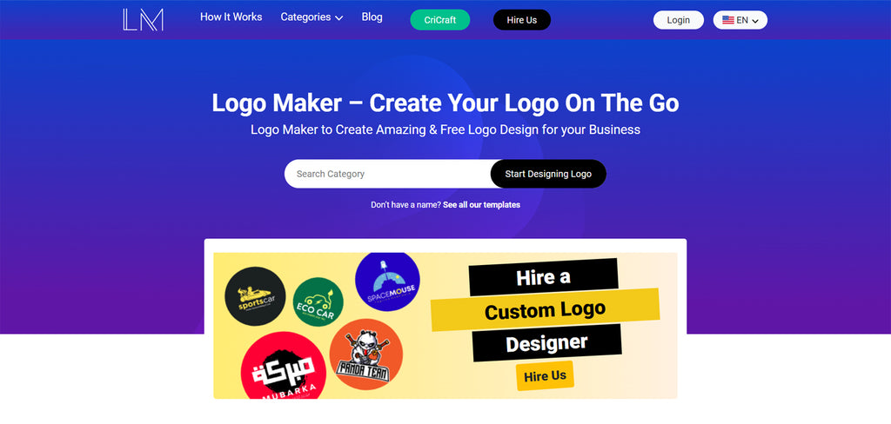Open the Blog menu item
Image resolution: width=891 pixels, height=424 pixels.
(x=372, y=17)
